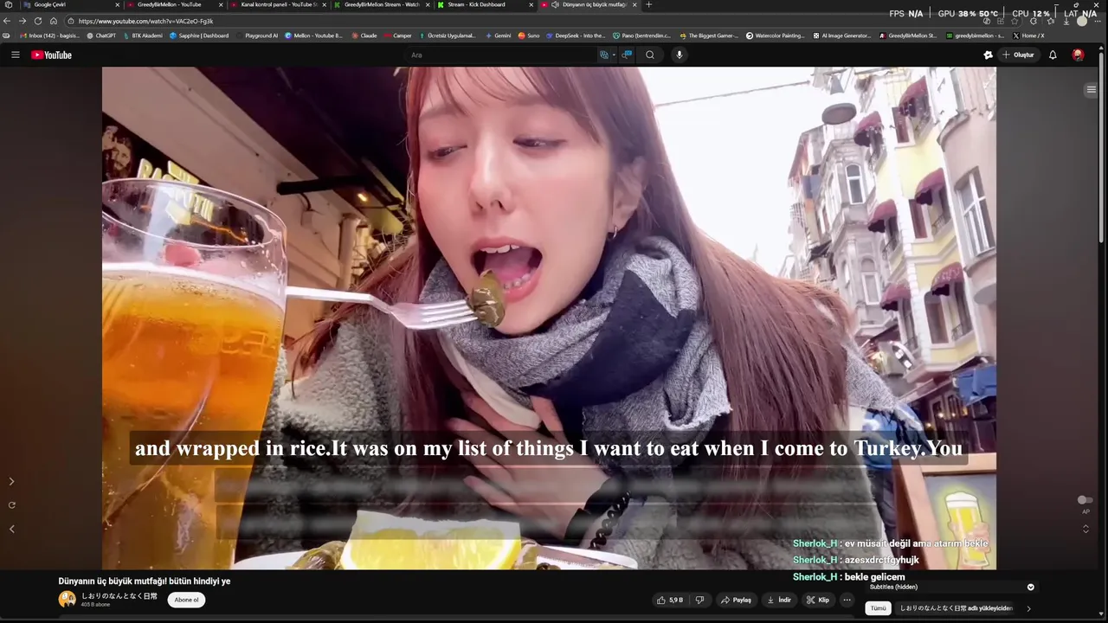This screenshot has height=623, width=1108.
Task: Switch to the GreedyBirMellon - YouTube tab
Action: pos(173,4)
